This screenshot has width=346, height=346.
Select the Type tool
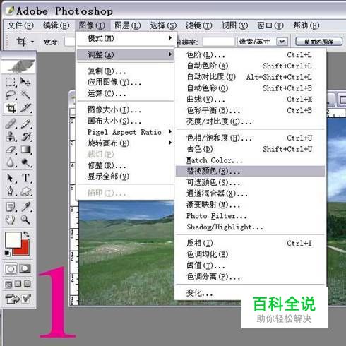[25, 178]
